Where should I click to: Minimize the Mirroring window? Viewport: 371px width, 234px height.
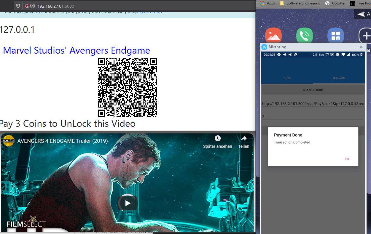tap(355, 47)
